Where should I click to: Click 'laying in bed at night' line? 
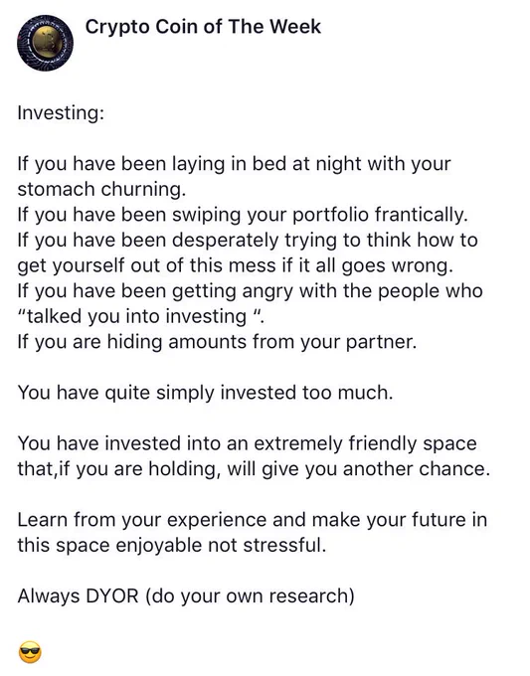coord(234,164)
